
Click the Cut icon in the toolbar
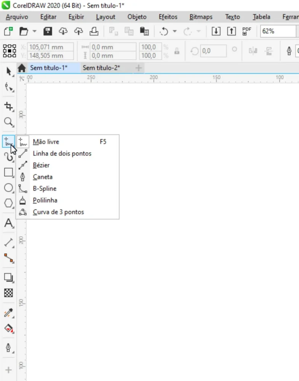113,31
